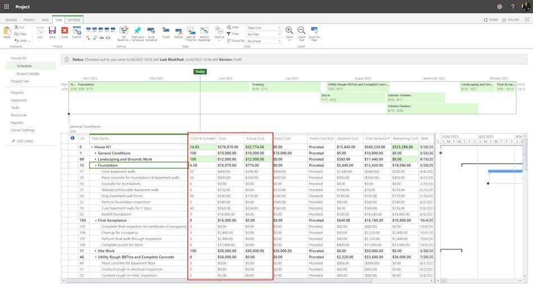This screenshot has height=300, width=533.
Task: Open the app launcher waffle icon
Action: pyautogui.click(x=7, y=7)
